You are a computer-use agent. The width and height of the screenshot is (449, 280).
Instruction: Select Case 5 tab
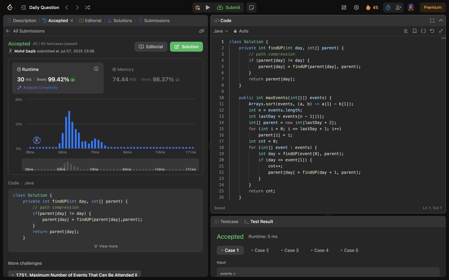pos(349,250)
